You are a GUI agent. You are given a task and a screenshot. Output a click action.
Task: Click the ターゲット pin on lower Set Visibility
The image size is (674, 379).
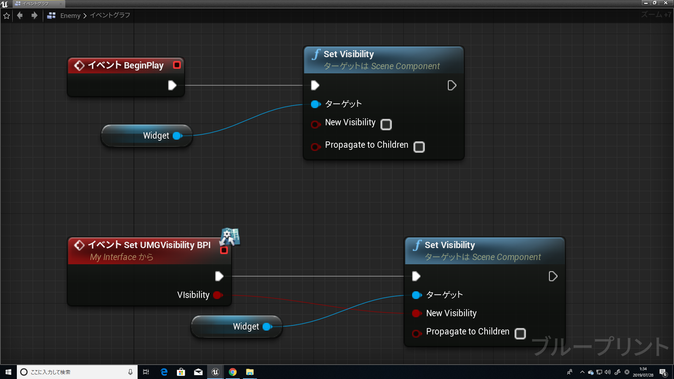[x=416, y=295]
